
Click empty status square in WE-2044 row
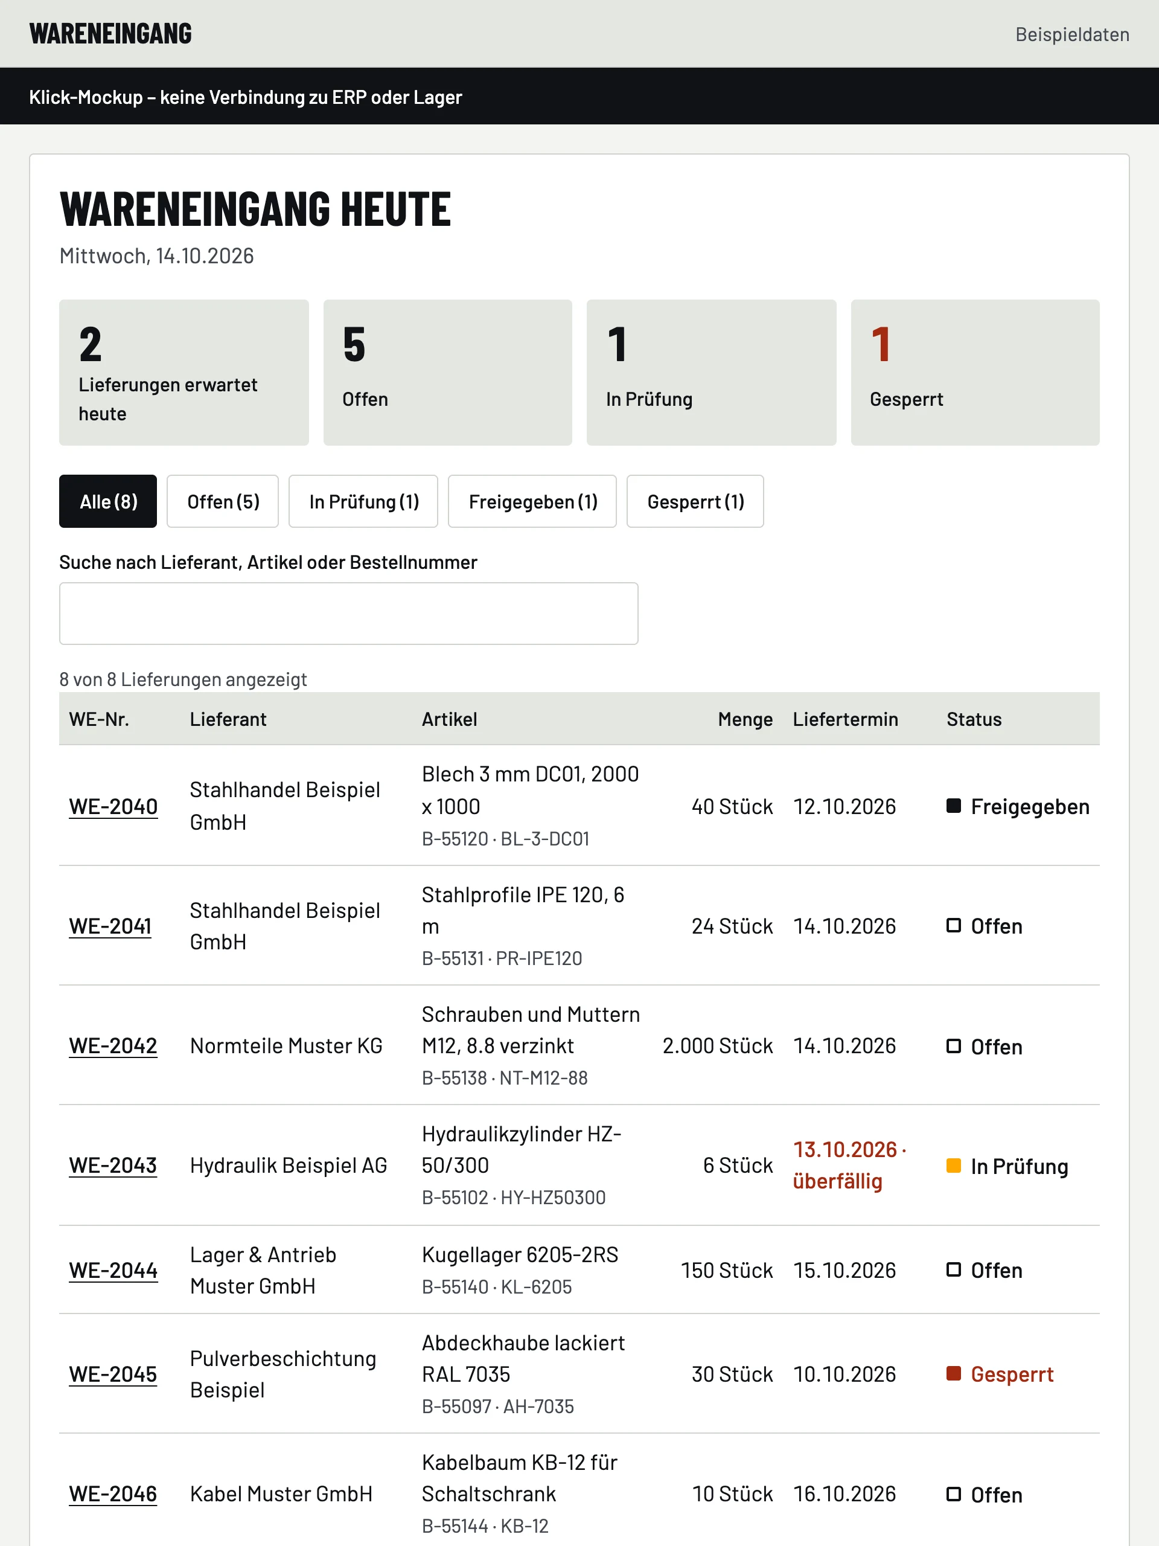point(954,1269)
